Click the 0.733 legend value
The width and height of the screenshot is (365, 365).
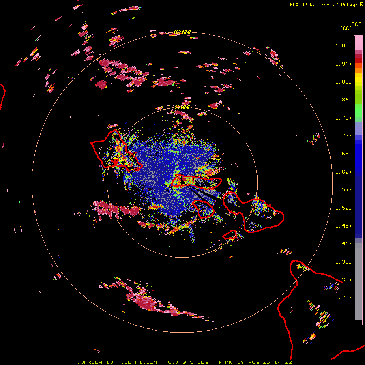(344, 136)
